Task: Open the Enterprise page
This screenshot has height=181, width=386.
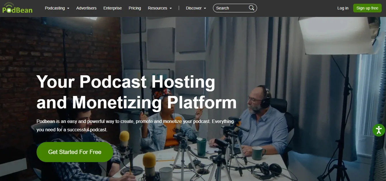Action: 113,8
